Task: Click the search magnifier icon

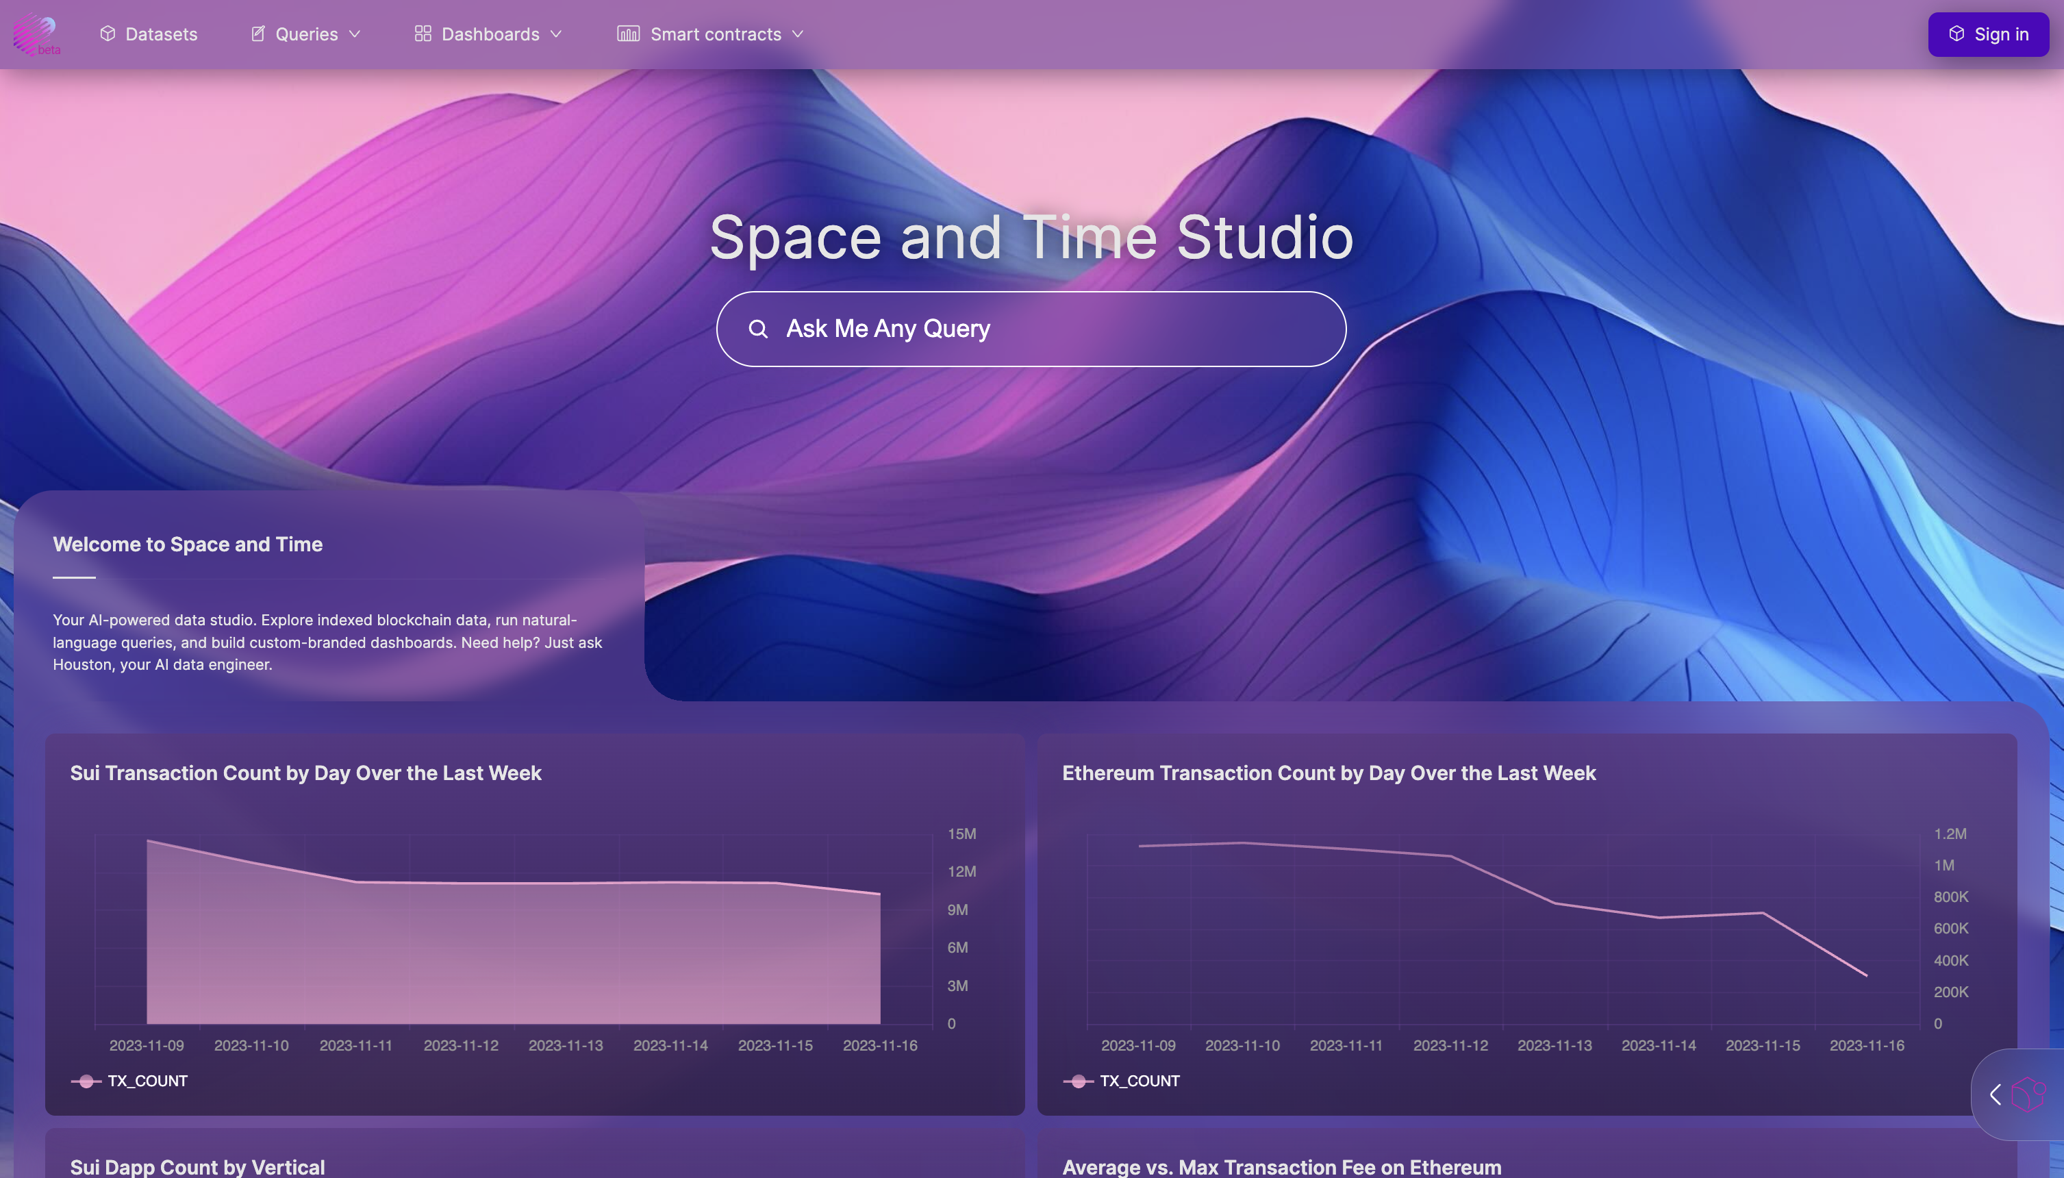Action: 758,329
